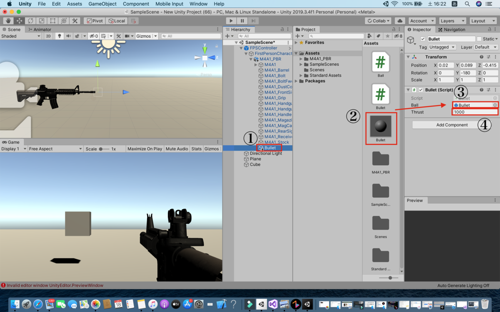Collapse Transform component
Screen dimensions: 500x312
(x=408, y=57)
